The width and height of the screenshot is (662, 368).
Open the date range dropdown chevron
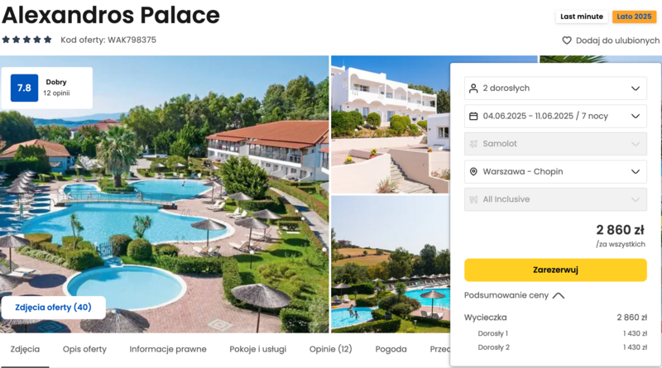pyautogui.click(x=636, y=116)
